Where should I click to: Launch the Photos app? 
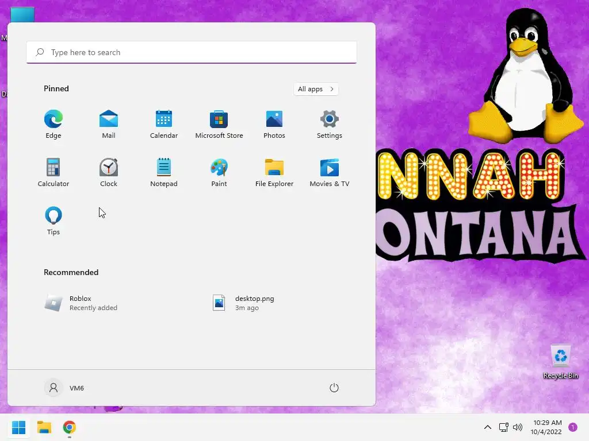click(x=274, y=125)
